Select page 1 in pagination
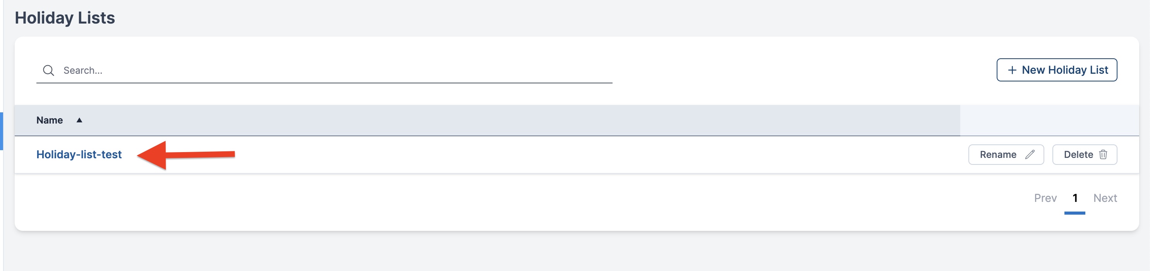 pos(1074,198)
